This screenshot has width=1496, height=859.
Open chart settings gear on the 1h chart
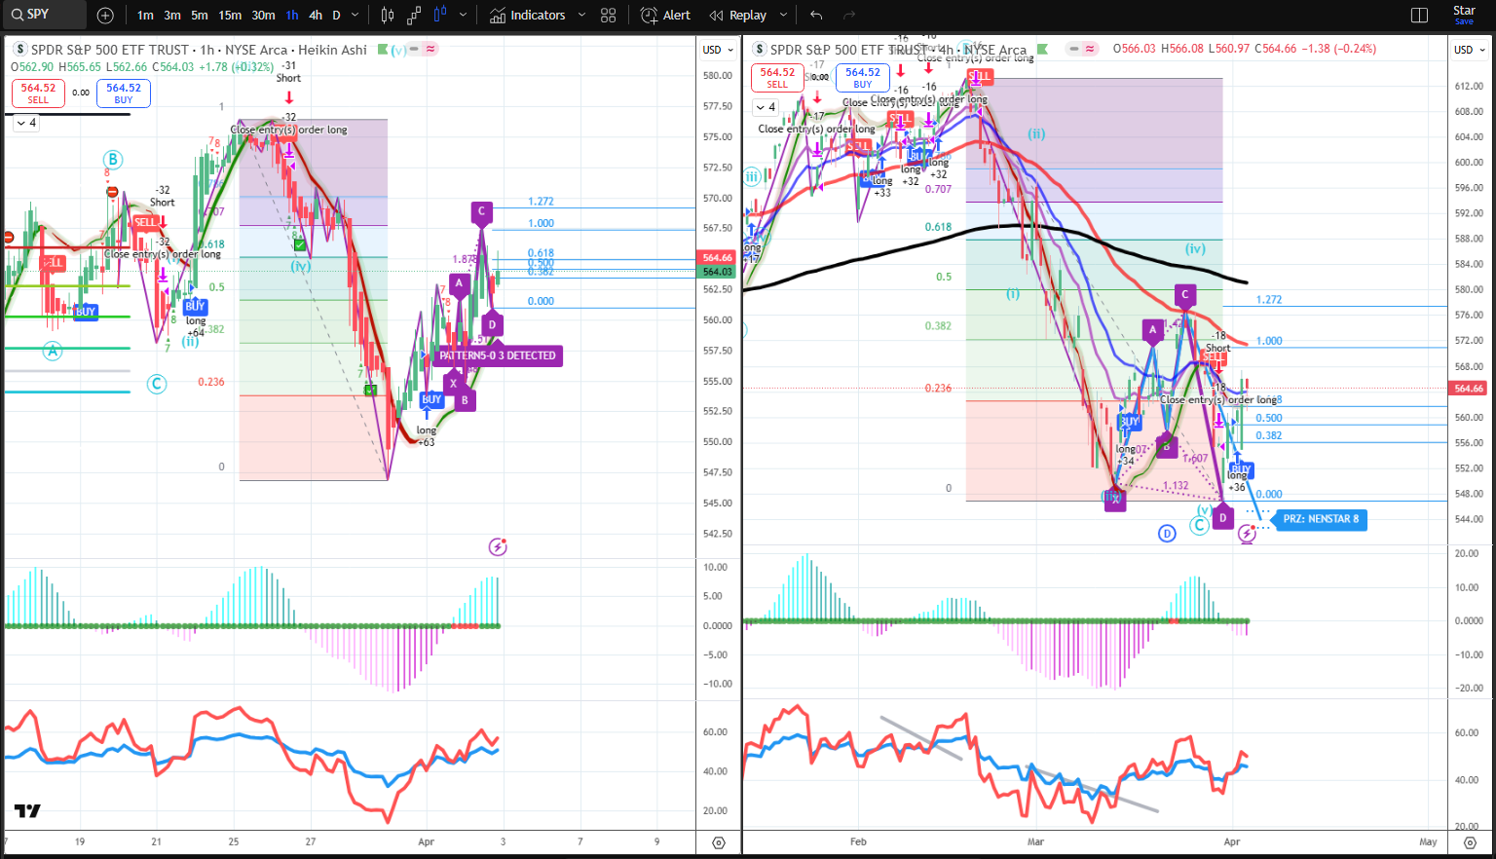tap(719, 843)
